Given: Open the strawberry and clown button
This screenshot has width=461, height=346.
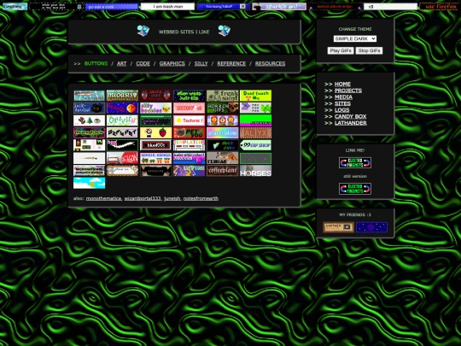Looking at the screenshot, I should (156, 132).
